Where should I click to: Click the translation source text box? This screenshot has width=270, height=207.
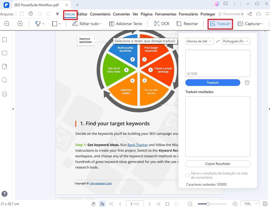(218, 63)
